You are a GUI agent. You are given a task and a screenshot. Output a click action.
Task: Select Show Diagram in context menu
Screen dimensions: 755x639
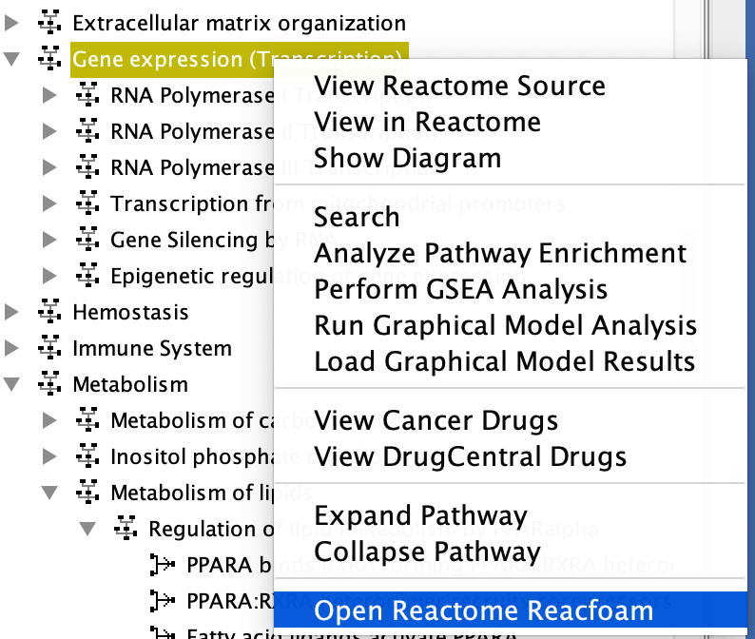pos(511,158)
